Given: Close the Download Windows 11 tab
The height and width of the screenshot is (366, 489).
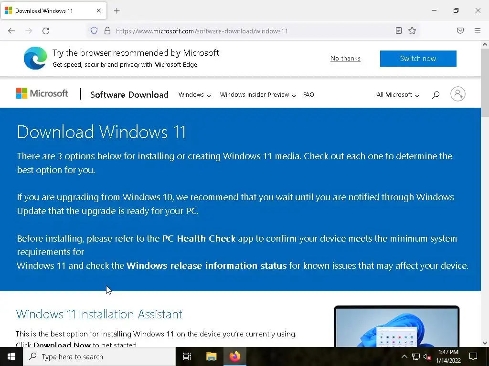Looking at the screenshot, I should [98, 10].
